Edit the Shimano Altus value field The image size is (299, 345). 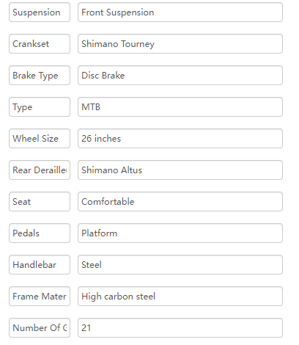180,170
